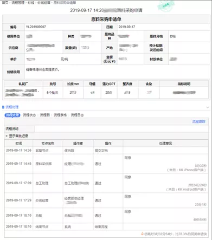Click document number YL201909007
This screenshot has height=240, width=212.
pos(36,27)
